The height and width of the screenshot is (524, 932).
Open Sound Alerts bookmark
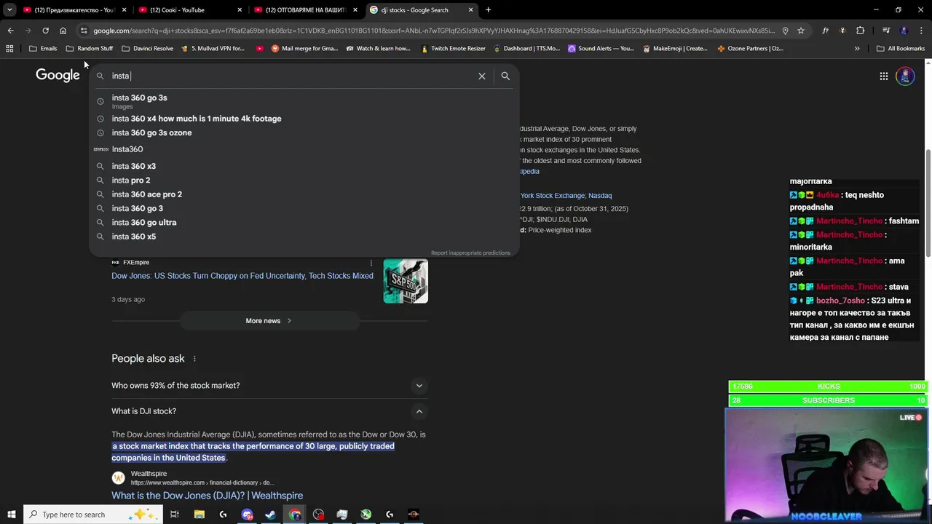pos(601,49)
